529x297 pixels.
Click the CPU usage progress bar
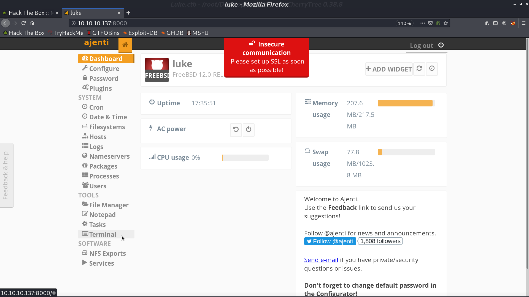coord(245,158)
